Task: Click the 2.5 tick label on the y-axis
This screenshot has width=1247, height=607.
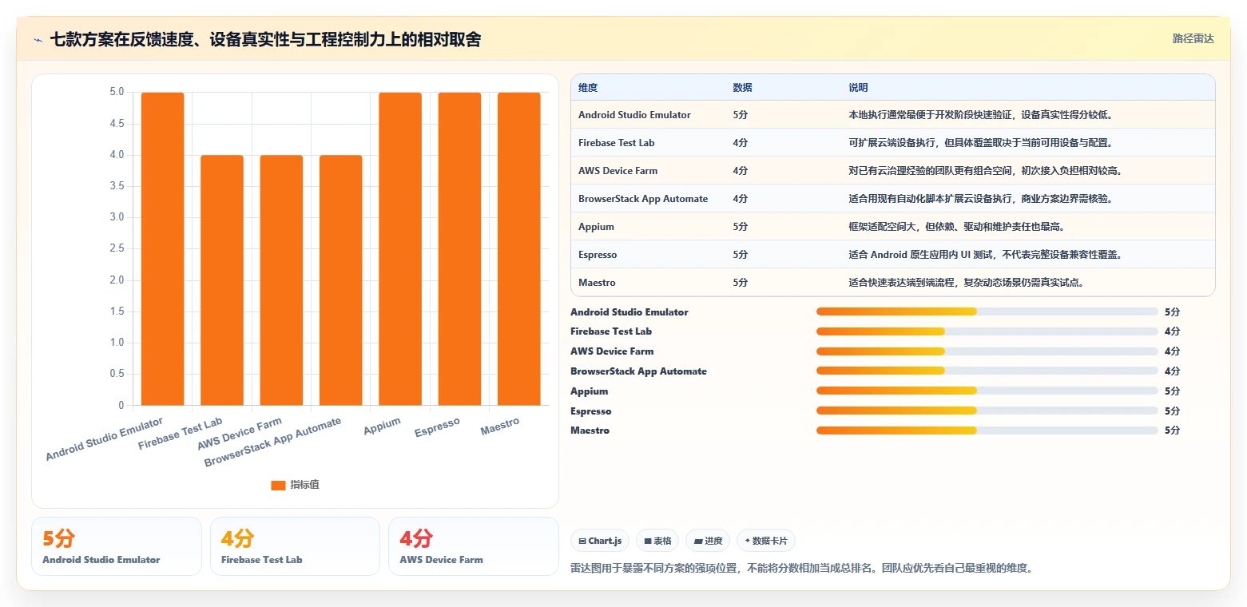Action: (x=117, y=248)
